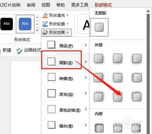Click the 棱台 bevel preview icon

(51, 125)
